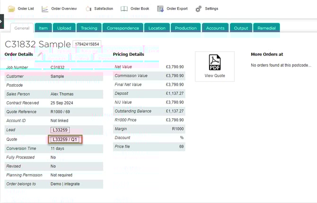This screenshot has width=317, height=203.
Task: Open the Order Export grid icon
Action: [x=160, y=9]
